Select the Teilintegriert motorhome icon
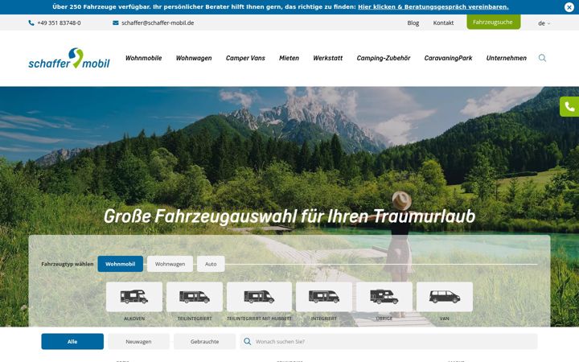Screen dimensions: 579x362 coord(195,297)
